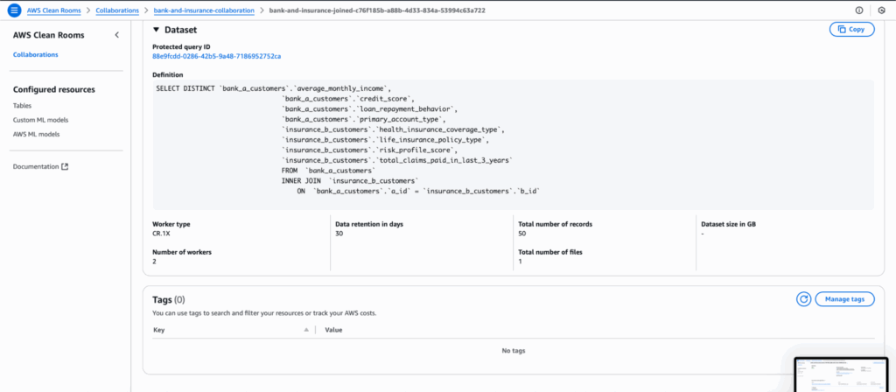This screenshot has width=896, height=392.
Task: Open Tables under Configured resources
Action: tap(22, 106)
